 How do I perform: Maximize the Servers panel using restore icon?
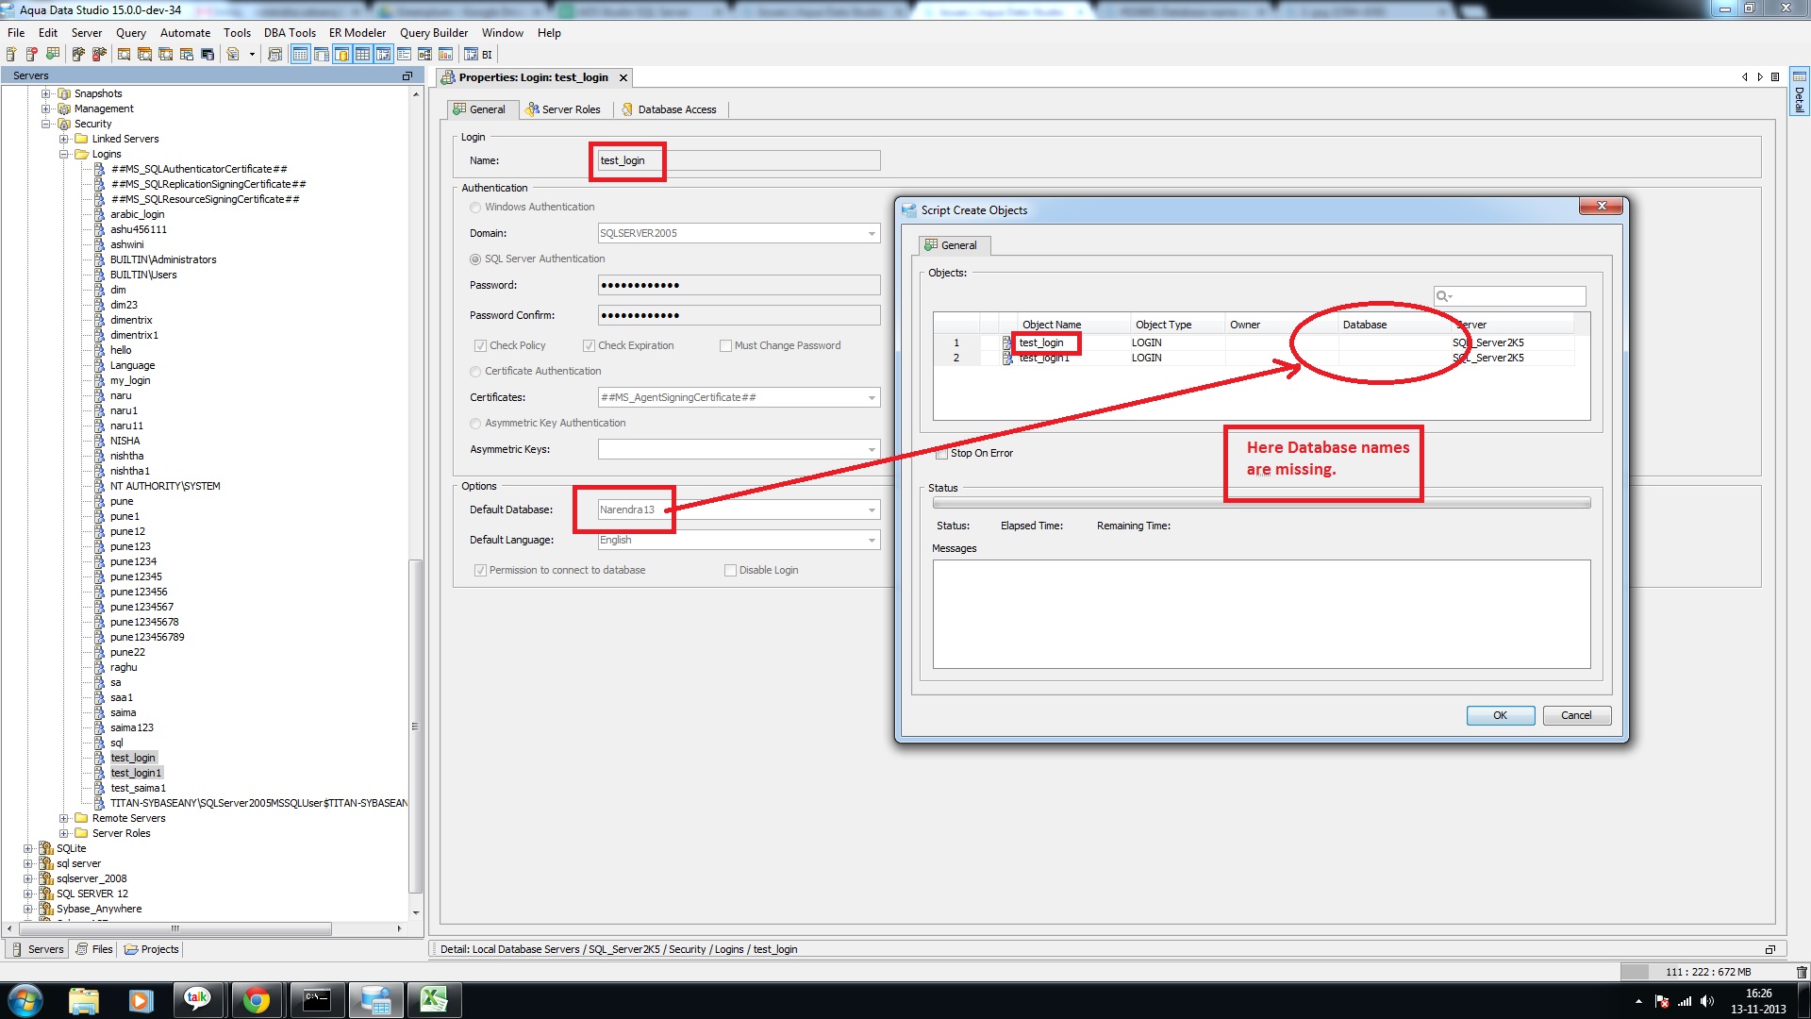tap(407, 75)
